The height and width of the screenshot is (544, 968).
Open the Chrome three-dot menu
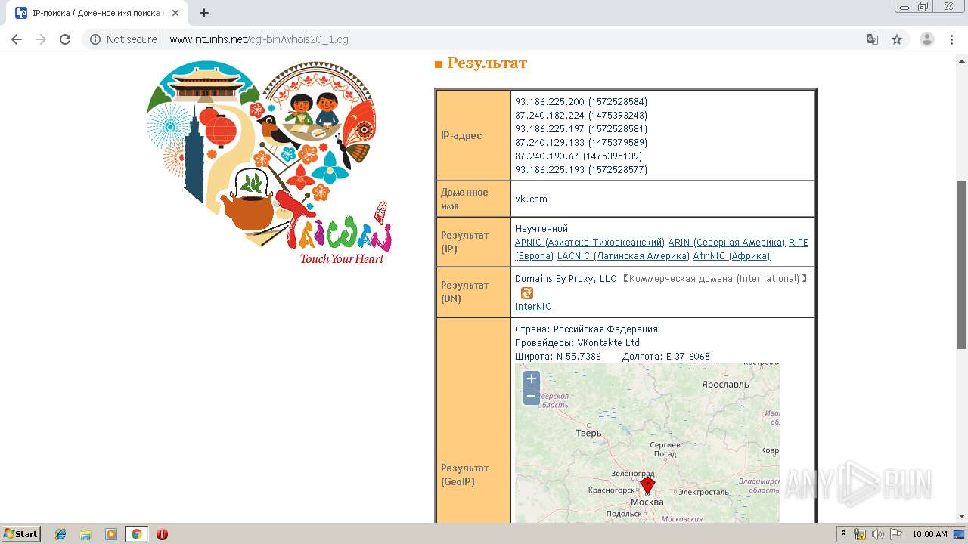(x=951, y=39)
